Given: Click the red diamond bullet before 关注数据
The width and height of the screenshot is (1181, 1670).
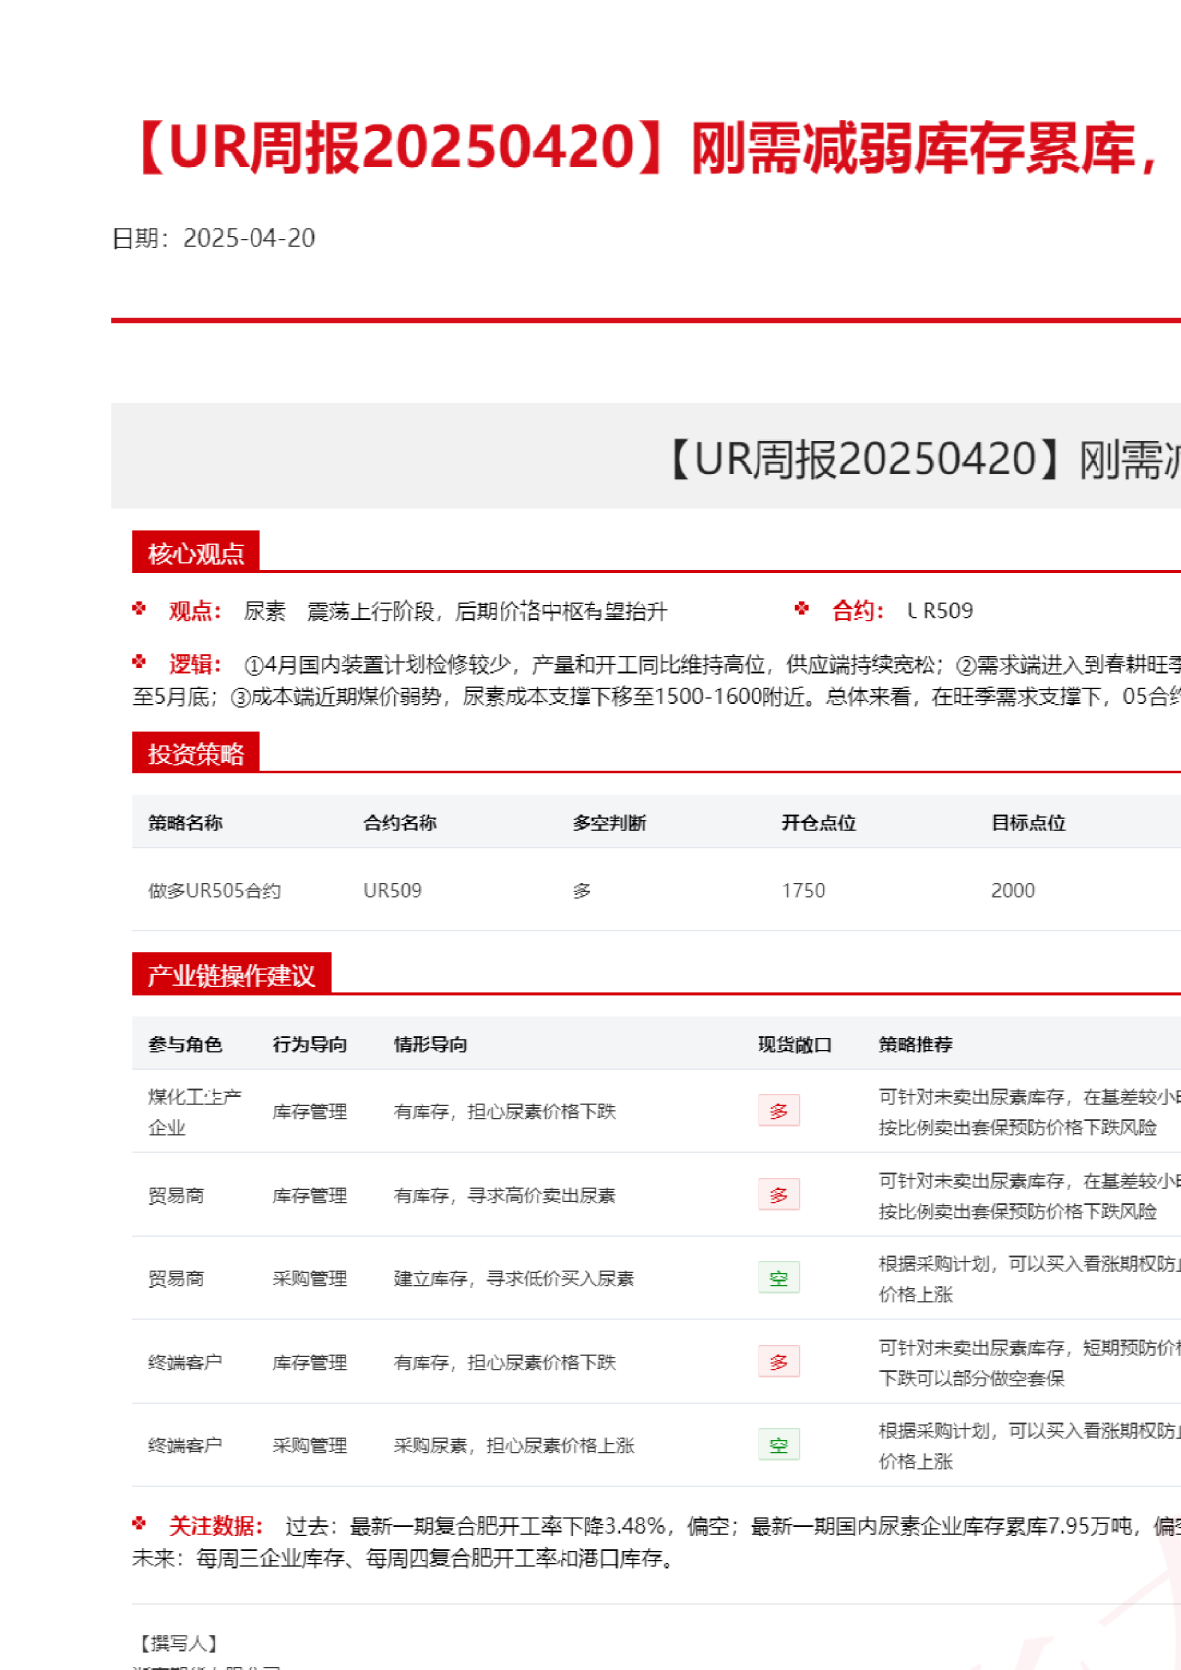Looking at the screenshot, I should 139,1524.
